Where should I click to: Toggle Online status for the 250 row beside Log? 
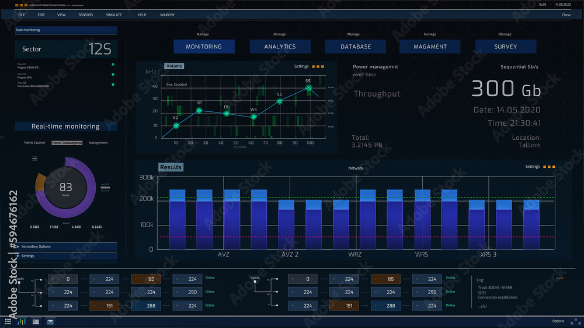click(450, 292)
